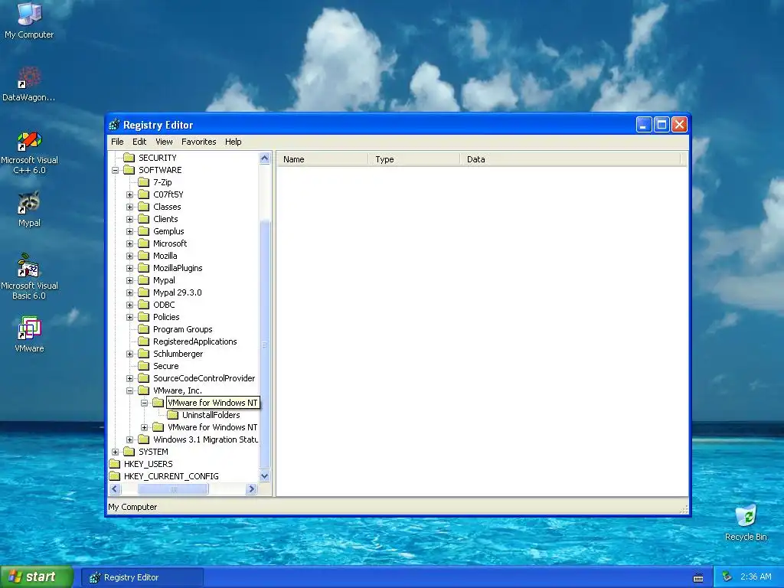The image size is (784, 588).
Task: Click tree scrollbar down arrow
Action: tap(264, 476)
